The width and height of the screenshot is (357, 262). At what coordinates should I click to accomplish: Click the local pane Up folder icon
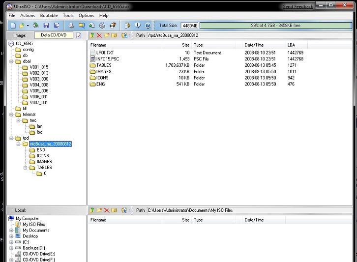click(x=92, y=210)
